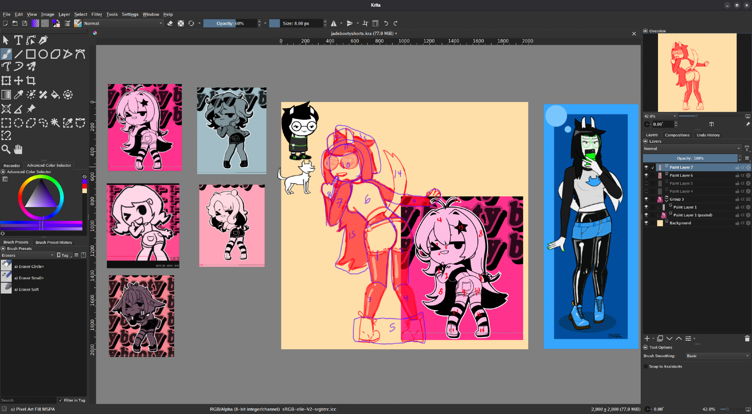The height and width of the screenshot is (414, 752).
Task: Select the Crop tool
Action: click(31, 81)
